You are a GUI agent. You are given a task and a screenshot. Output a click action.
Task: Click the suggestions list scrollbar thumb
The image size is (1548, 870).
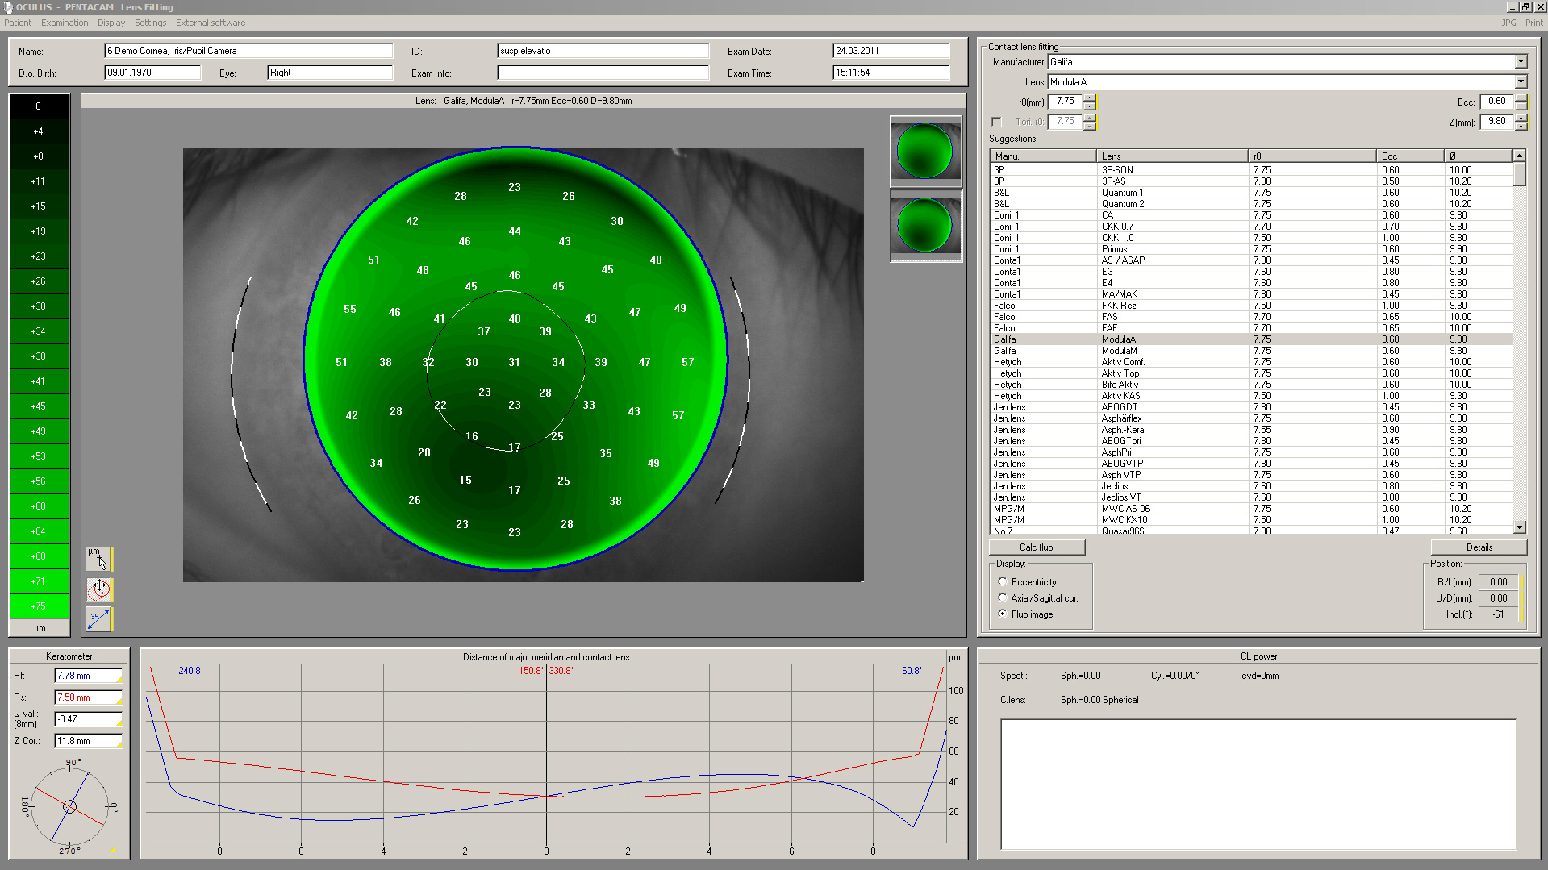(1520, 174)
